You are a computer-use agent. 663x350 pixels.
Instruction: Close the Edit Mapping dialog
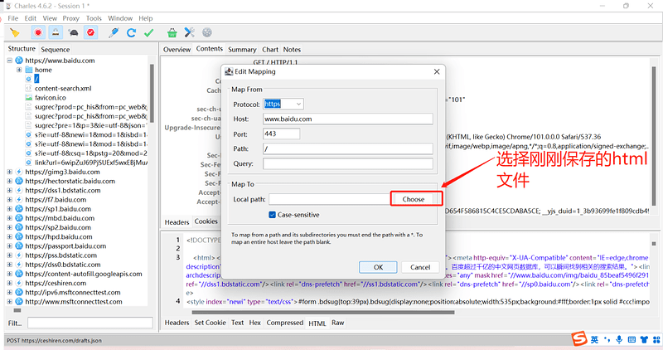[x=437, y=71]
